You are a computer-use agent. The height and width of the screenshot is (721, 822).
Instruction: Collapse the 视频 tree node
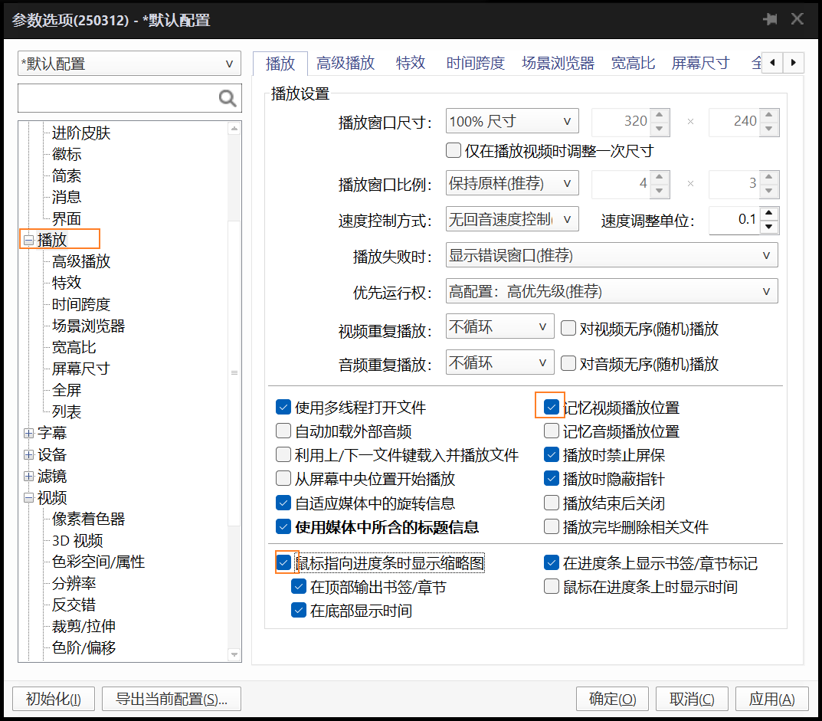click(29, 497)
